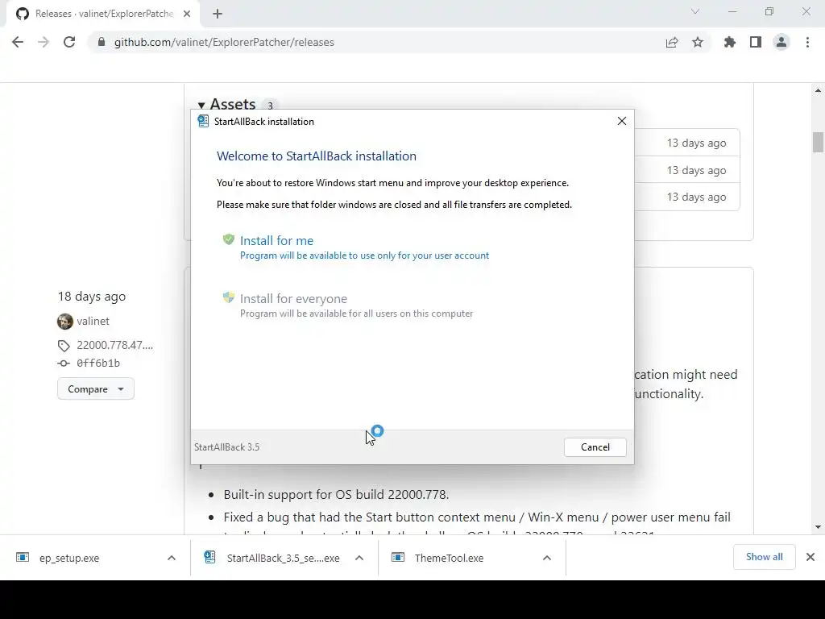
Task: Close the downloads bar
Action: (x=810, y=557)
